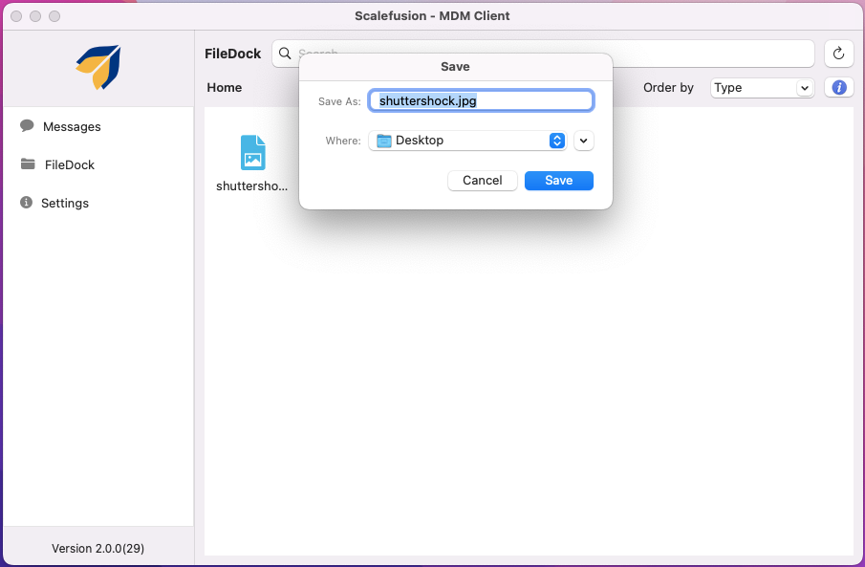Expand the save dialog with chevron button
The height and width of the screenshot is (567, 865).
pyautogui.click(x=584, y=141)
